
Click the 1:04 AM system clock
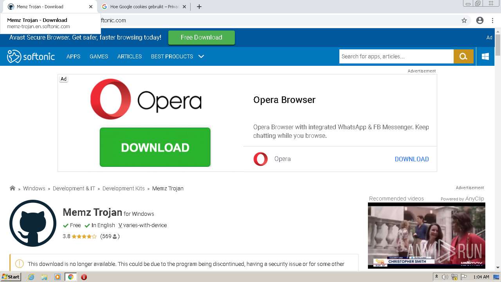coord(481,277)
